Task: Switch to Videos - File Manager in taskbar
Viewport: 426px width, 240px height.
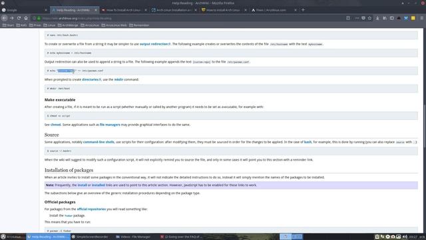Action: click(x=133, y=237)
